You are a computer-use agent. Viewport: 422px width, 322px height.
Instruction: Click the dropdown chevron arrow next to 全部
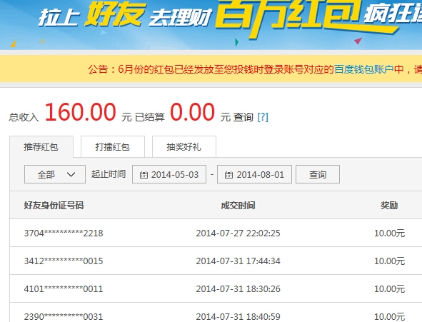(x=71, y=175)
